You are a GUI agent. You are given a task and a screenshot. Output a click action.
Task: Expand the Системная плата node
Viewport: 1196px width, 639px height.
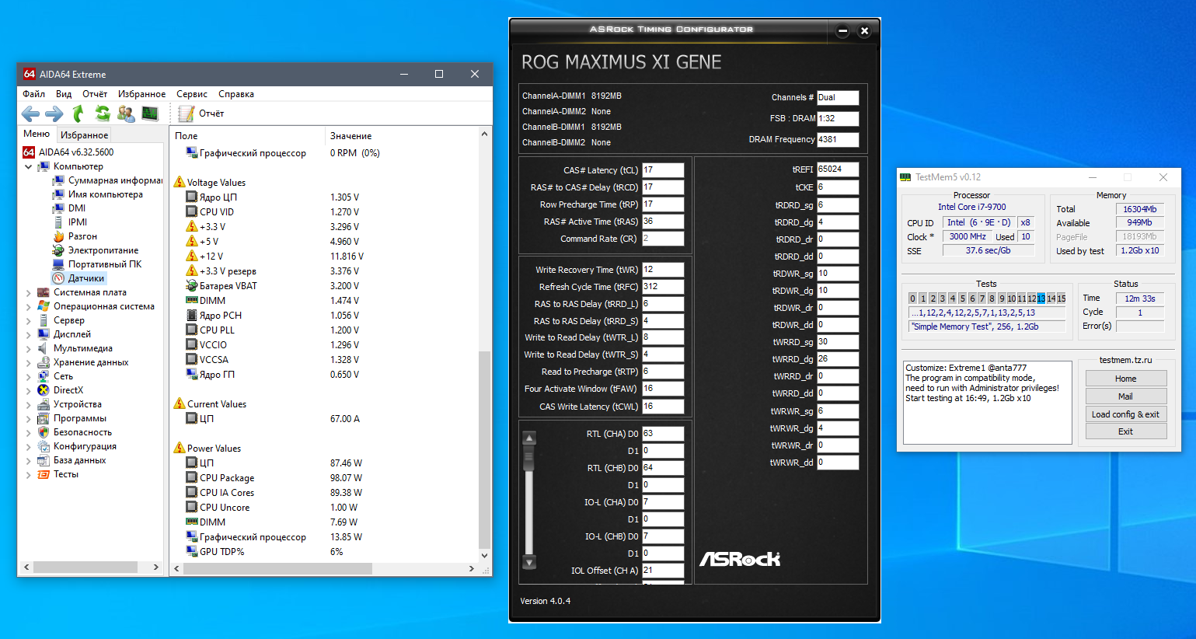click(29, 292)
